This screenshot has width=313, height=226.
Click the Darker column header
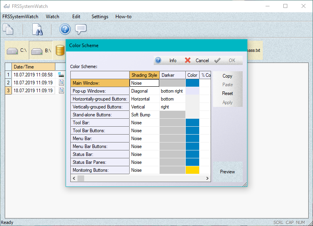172,75
